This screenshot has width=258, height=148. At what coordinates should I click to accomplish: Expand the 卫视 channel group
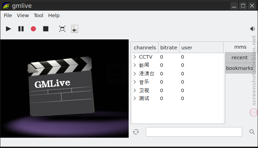click(x=135, y=90)
